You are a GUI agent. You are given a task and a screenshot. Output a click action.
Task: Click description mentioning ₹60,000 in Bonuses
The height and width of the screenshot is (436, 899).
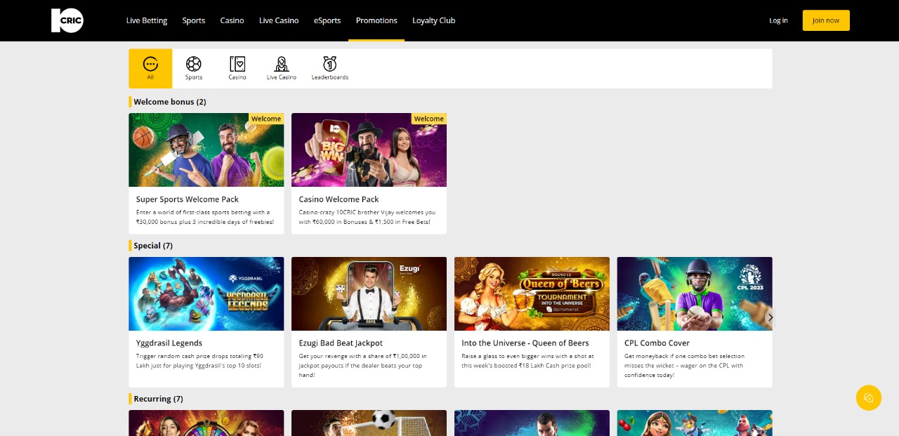click(367, 217)
